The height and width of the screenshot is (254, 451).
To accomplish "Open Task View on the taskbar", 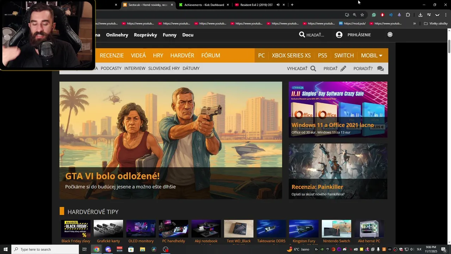I will (x=85, y=249).
